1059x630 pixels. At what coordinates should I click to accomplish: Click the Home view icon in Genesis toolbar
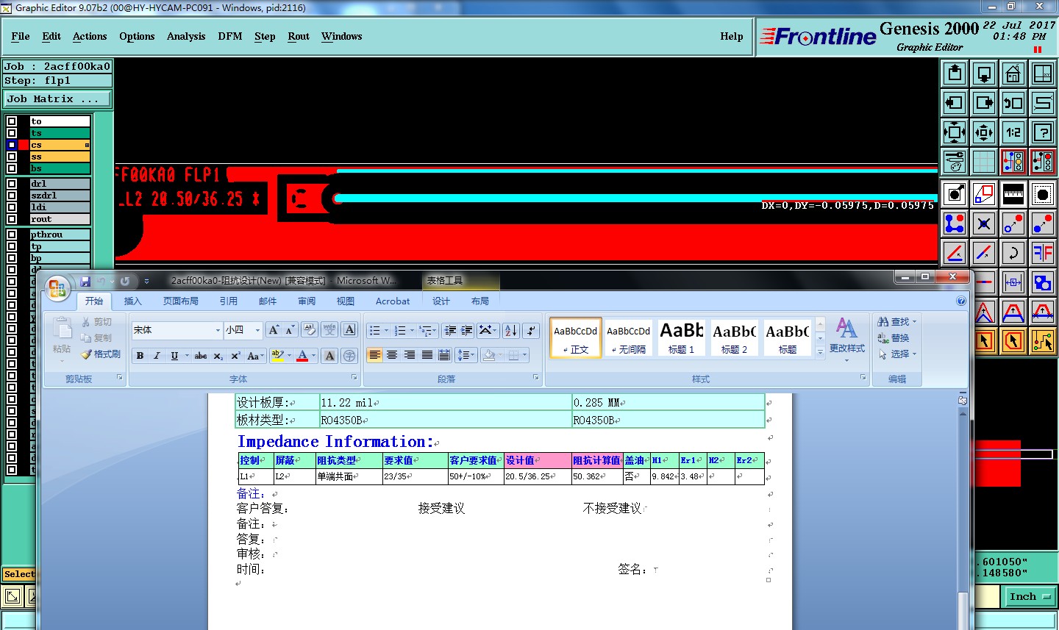(1013, 74)
